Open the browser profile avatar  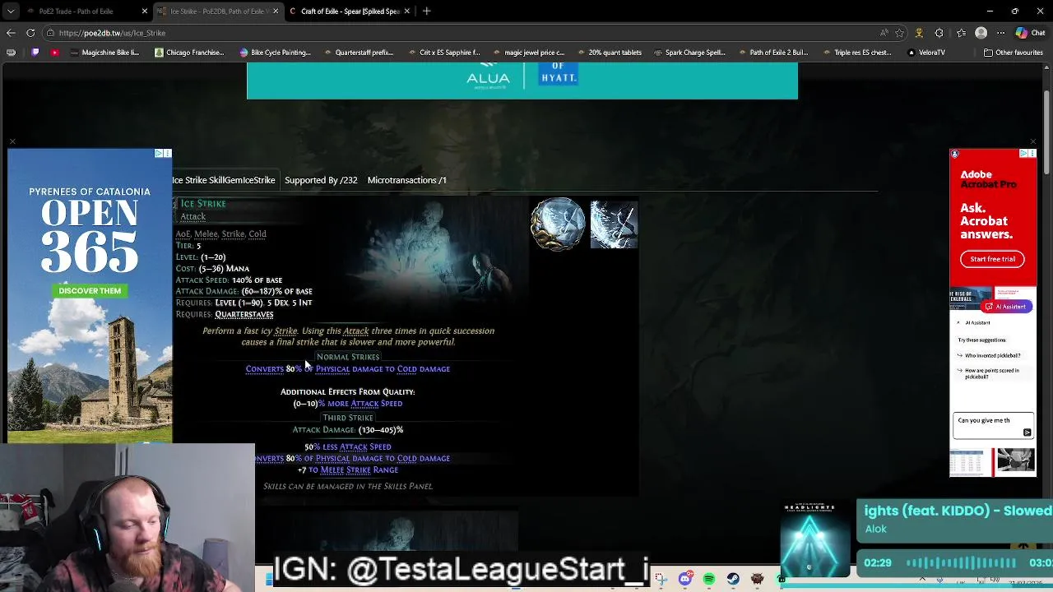pyautogui.click(x=981, y=33)
